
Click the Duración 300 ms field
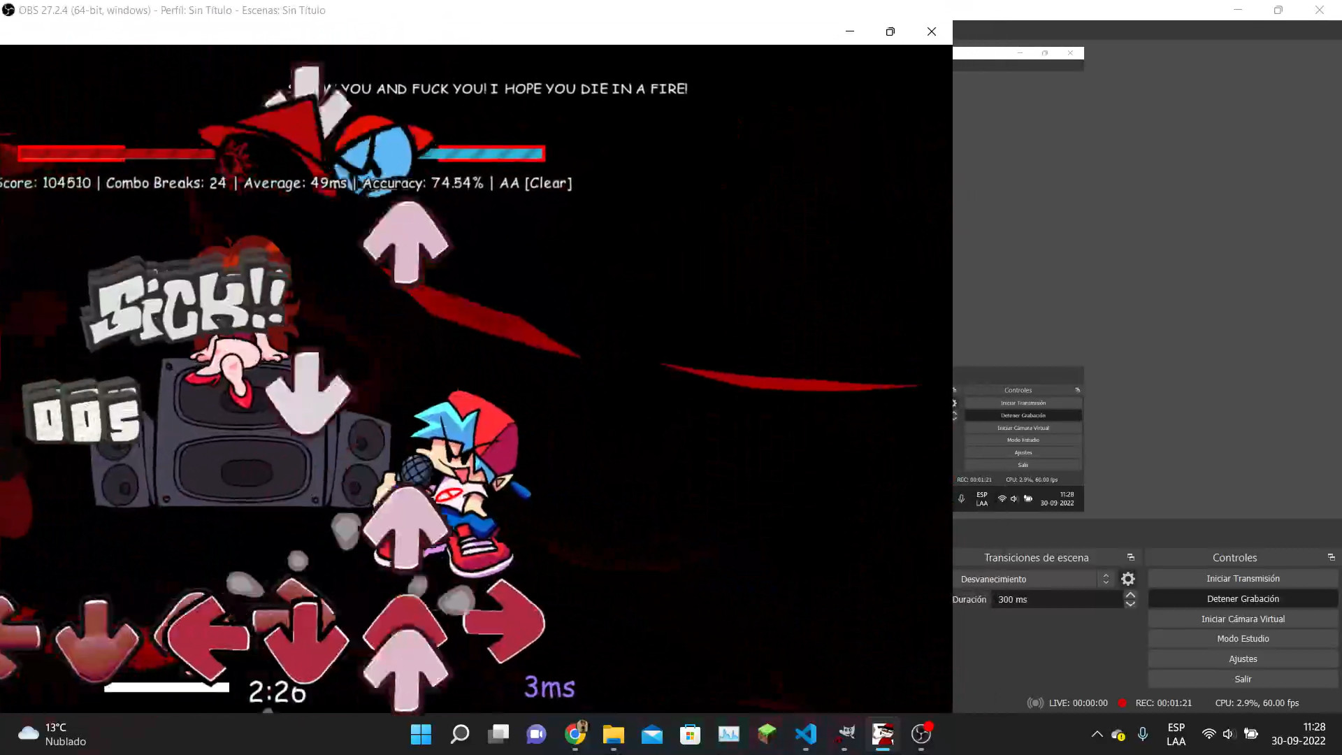click(x=1055, y=600)
